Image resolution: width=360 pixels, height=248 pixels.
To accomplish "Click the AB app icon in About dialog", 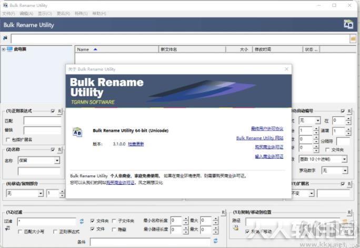I will click(77, 132).
